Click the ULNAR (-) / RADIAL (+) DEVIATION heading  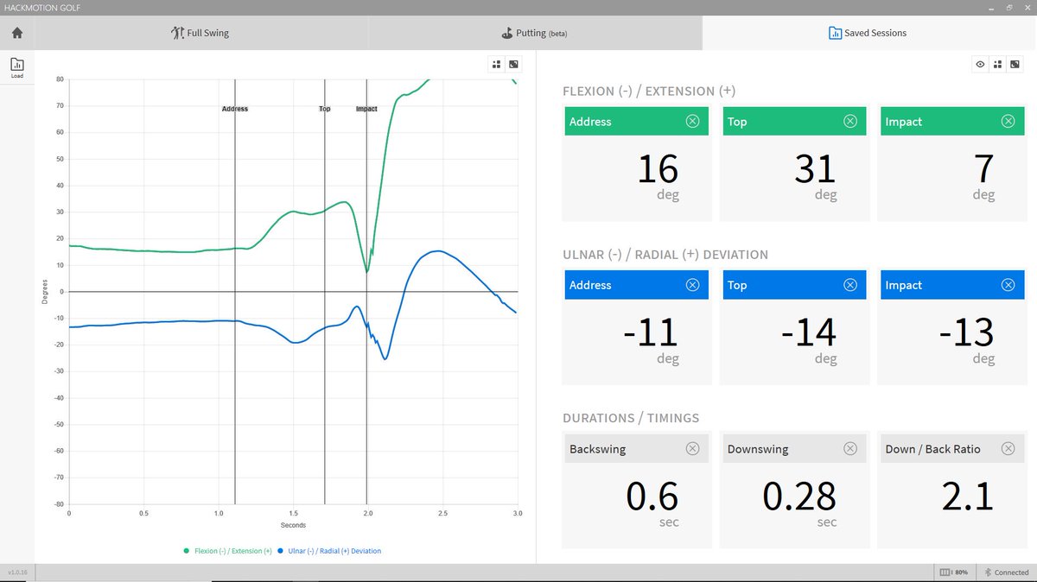(x=665, y=255)
